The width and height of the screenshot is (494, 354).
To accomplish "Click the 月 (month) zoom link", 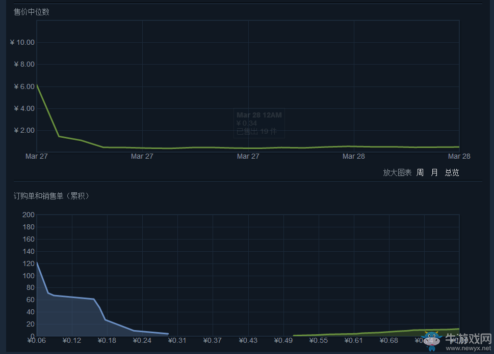I will 434,172.
